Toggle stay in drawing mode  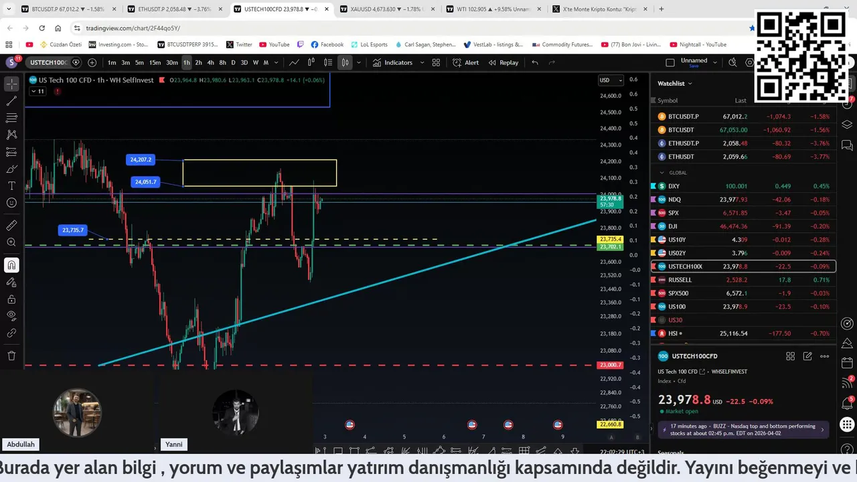11,283
